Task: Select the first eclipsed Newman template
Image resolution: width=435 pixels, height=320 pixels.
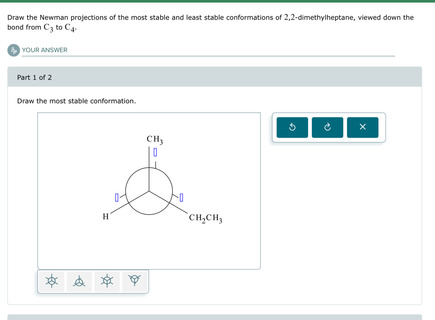Action: click(x=52, y=281)
